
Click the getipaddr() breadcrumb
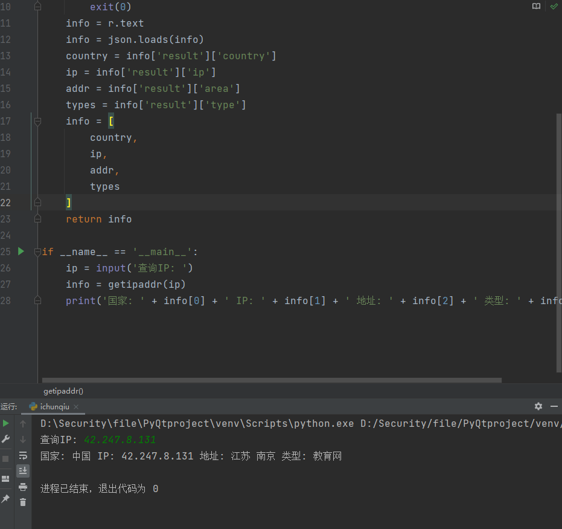tap(63, 391)
